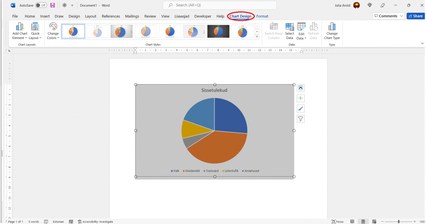This screenshot has height=224, width=426.
Task: Click the Share button
Action: [416, 16]
